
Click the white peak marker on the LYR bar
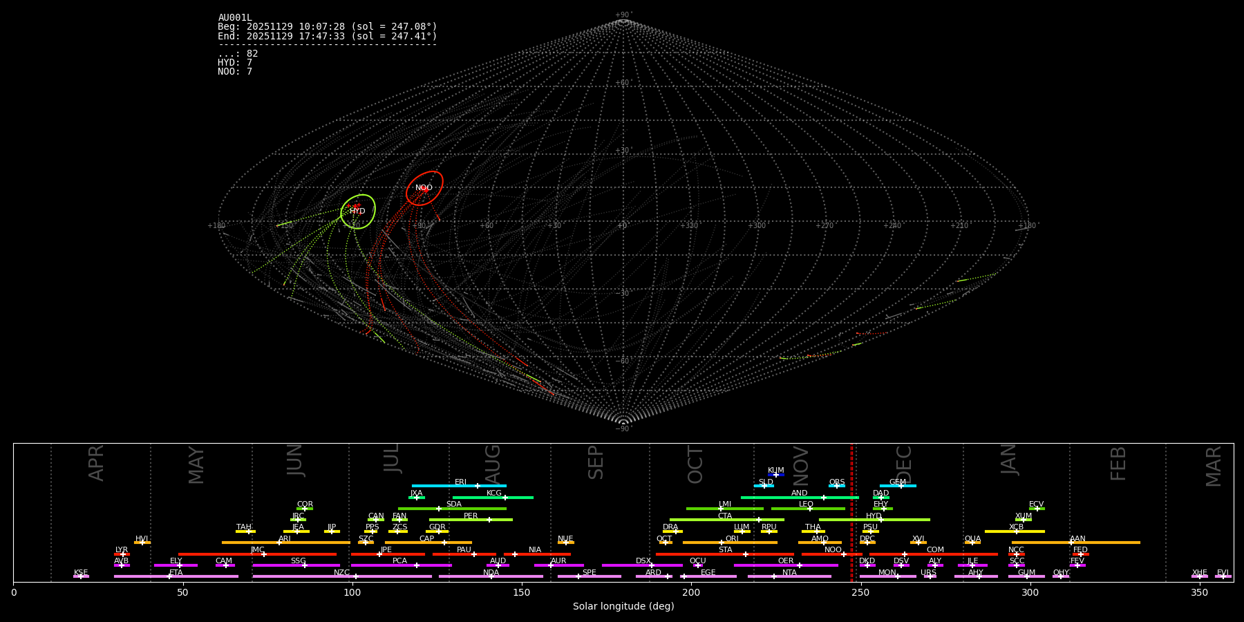(x=123, y=554)
